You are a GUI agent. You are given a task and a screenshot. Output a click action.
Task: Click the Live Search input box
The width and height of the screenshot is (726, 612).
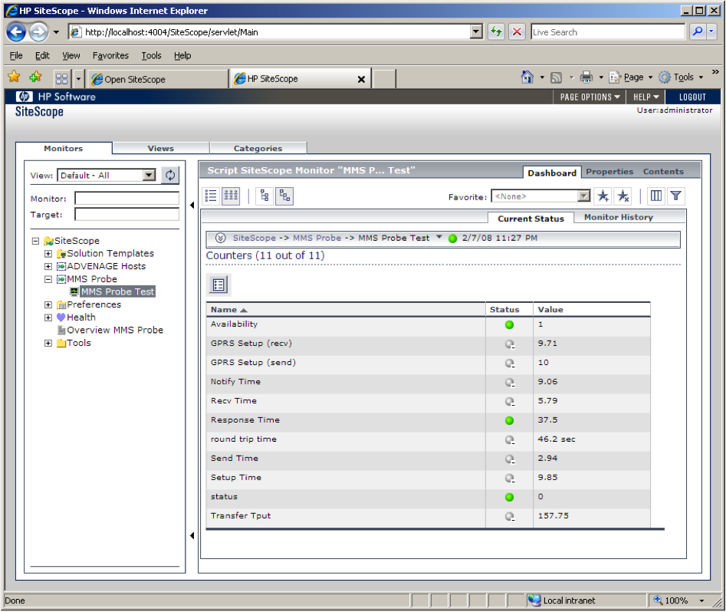(x=607, y=32)
